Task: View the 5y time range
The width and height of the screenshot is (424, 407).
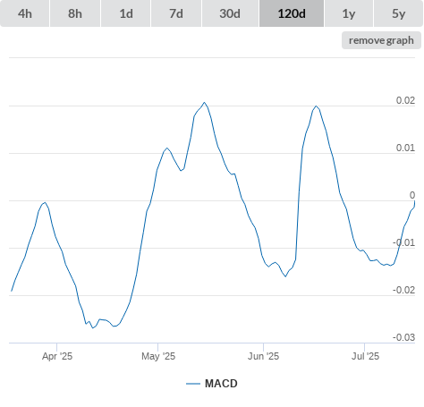Action: (398, 13)
